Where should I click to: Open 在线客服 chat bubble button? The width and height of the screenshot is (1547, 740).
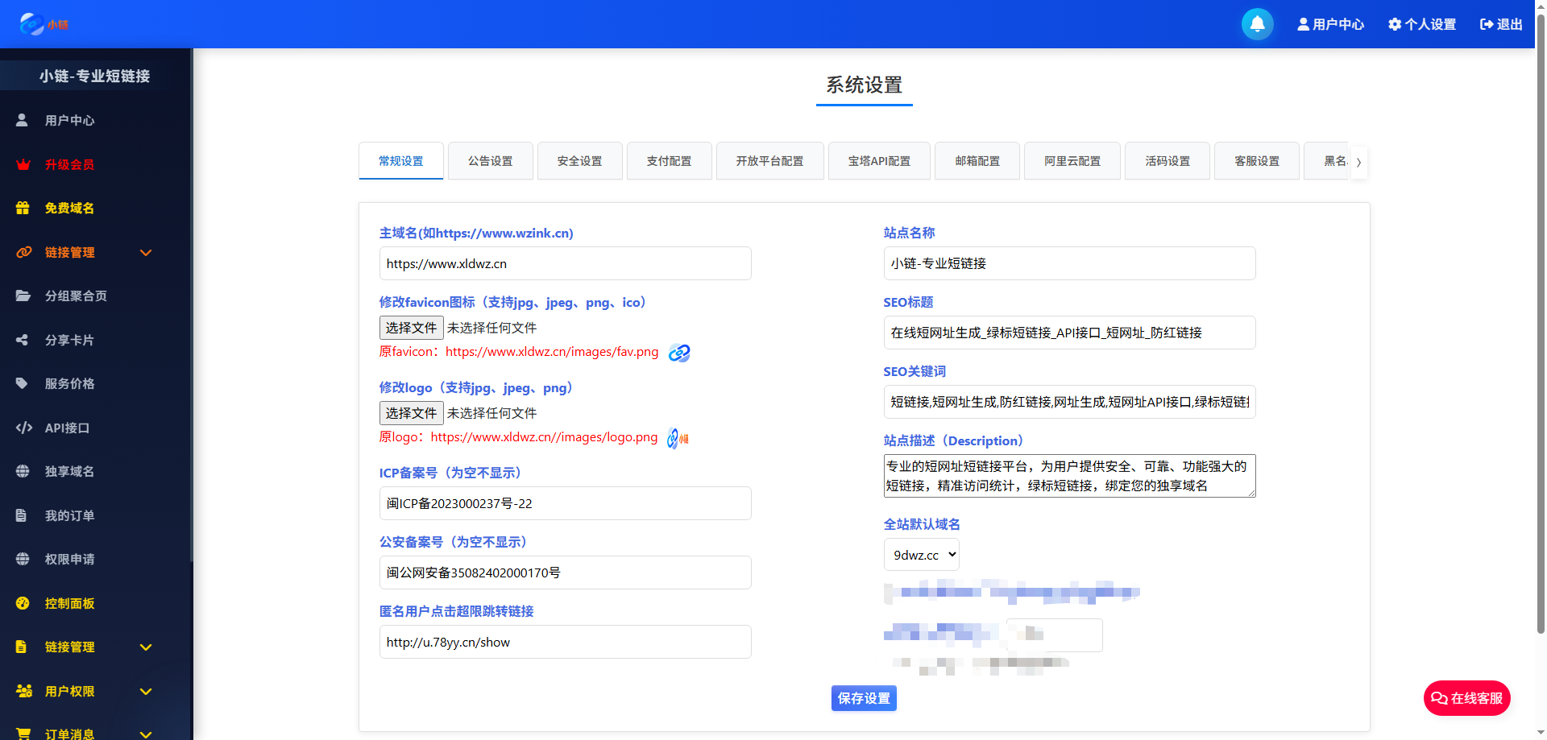pos(1466,698)
